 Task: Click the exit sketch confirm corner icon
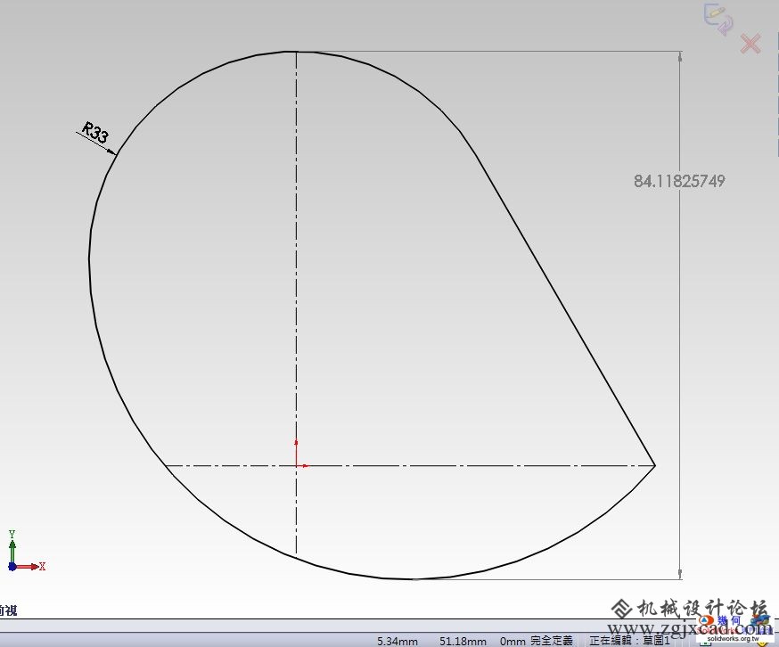(x=718, y=19)
